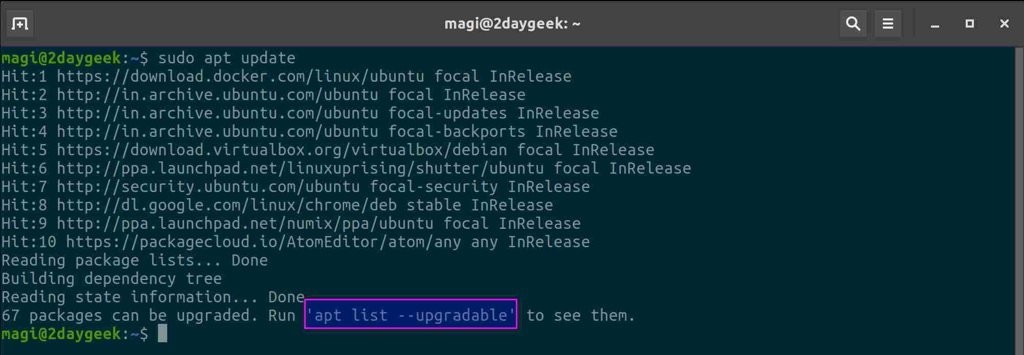
Task: Close the terminal window
Action: (1004, 24)
